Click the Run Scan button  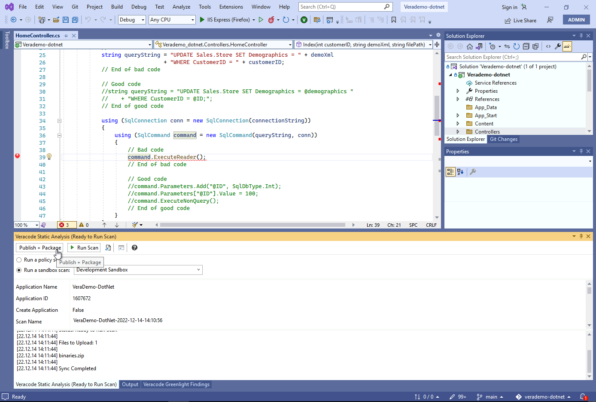[84, 248]
